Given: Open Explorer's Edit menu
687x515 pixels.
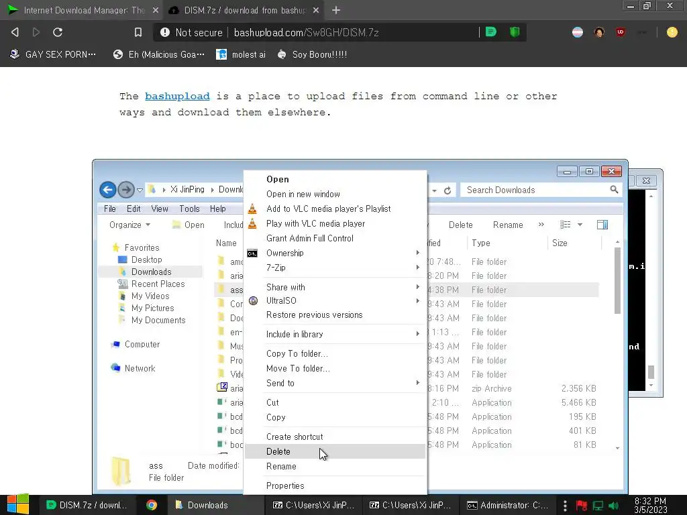Looking at the screenshot, I should pos(134,209).
